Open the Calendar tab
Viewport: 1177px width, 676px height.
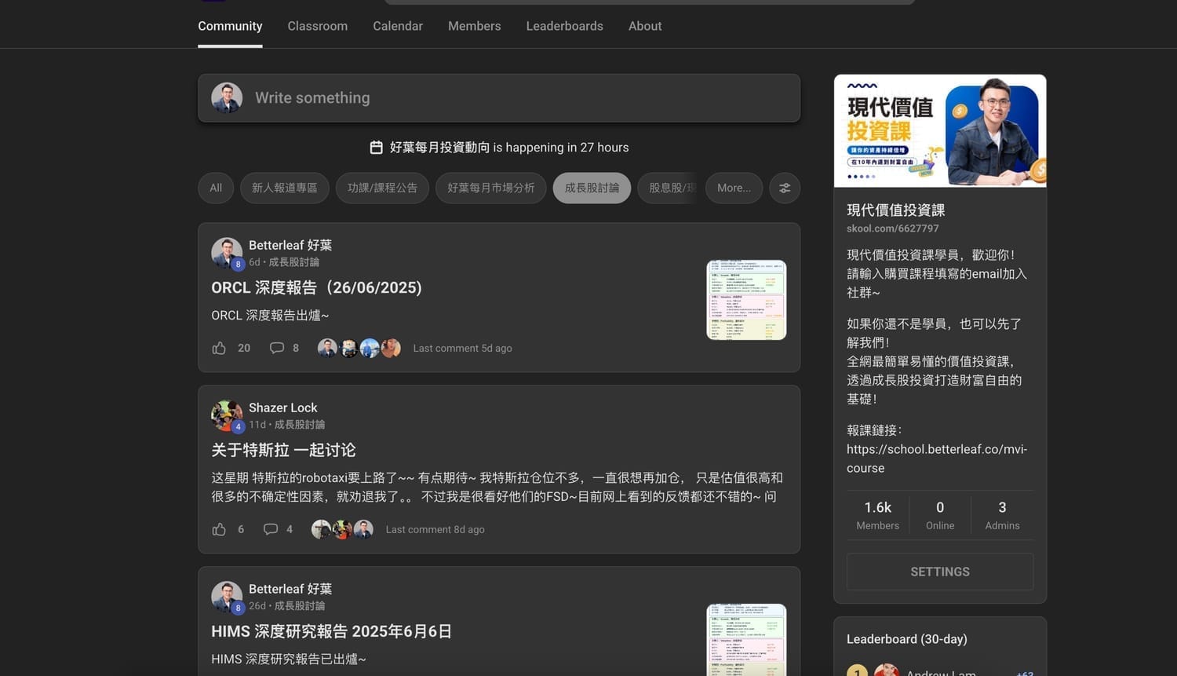398,26
